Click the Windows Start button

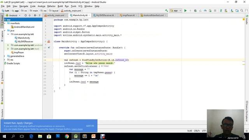click(x=4, y=136)
